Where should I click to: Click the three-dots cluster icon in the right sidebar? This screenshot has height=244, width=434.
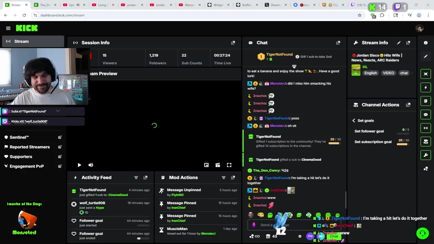click(426, 169)
